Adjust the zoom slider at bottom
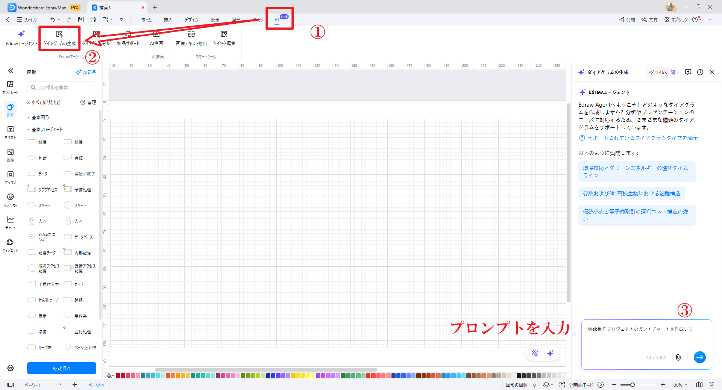Image resolution: width=722 pixels, height=390 pixels. coord(632,385)
